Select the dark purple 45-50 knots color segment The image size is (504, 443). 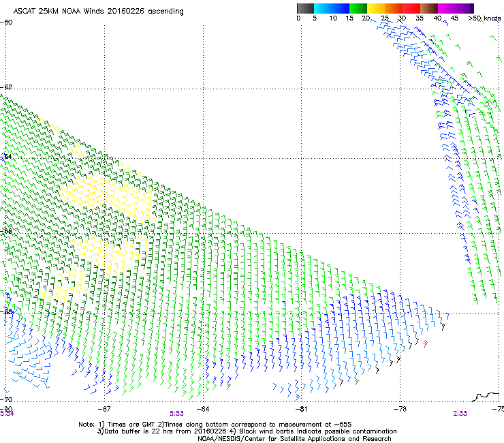click(464, 8)
